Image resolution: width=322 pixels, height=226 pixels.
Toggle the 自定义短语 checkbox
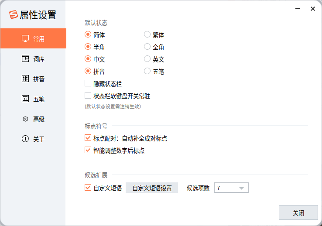[88, 188]
